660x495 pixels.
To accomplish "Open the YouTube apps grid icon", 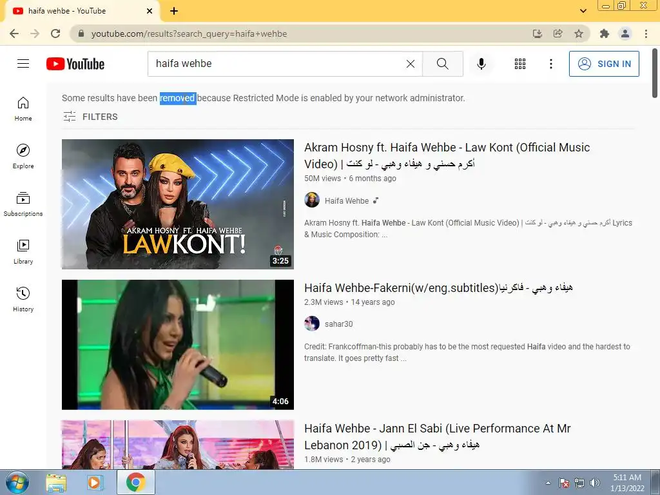I will click(x=520, y=64).
